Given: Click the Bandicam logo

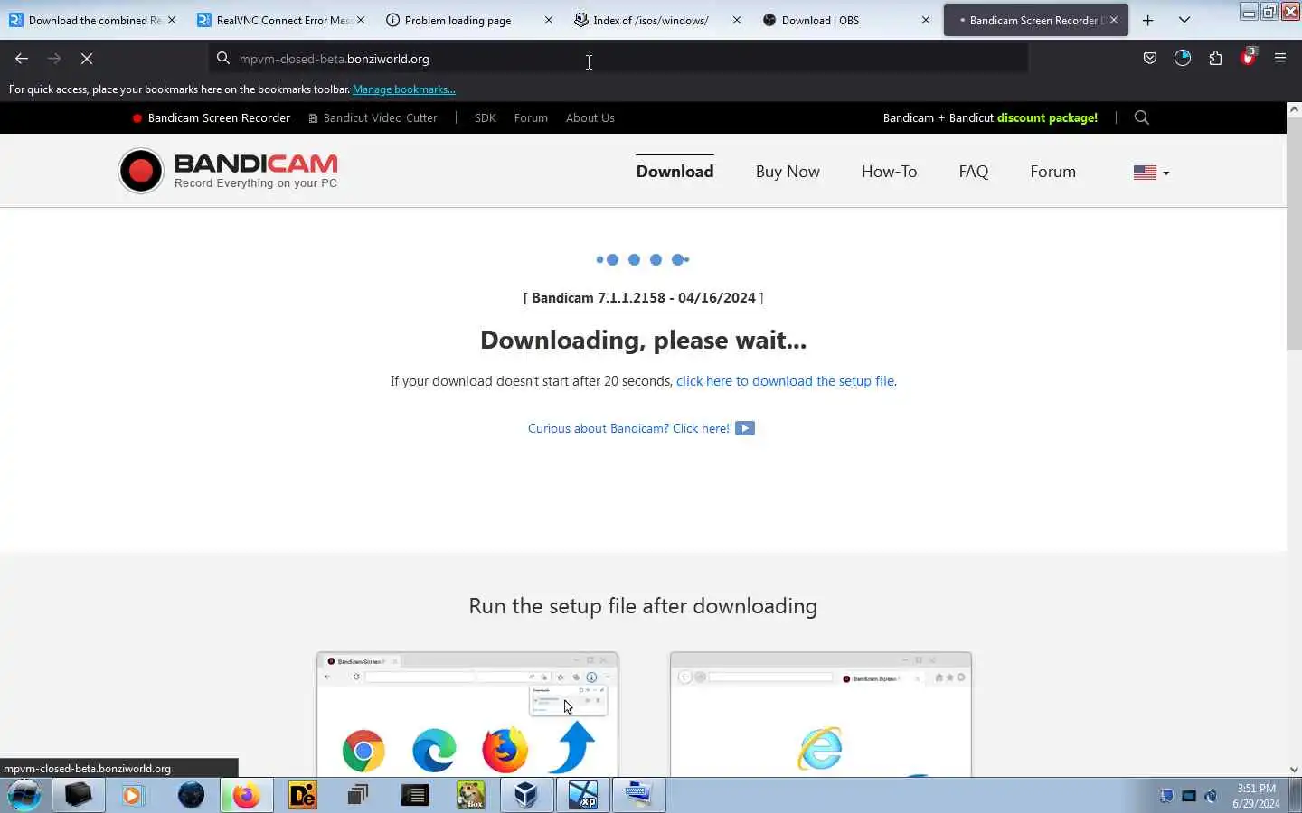Looking at the screenshot, I should click(x=228, y=171).
